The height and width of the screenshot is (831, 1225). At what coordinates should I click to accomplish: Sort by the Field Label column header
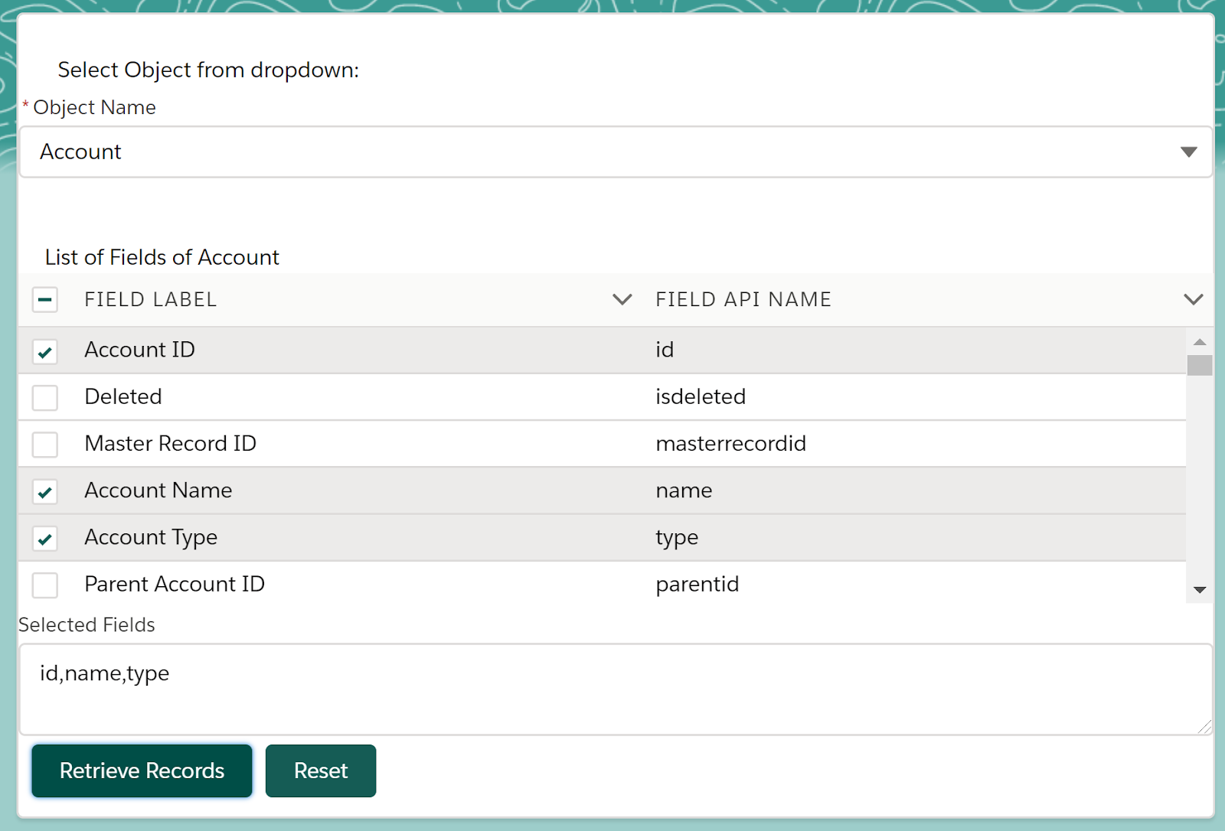coord(151,299)
